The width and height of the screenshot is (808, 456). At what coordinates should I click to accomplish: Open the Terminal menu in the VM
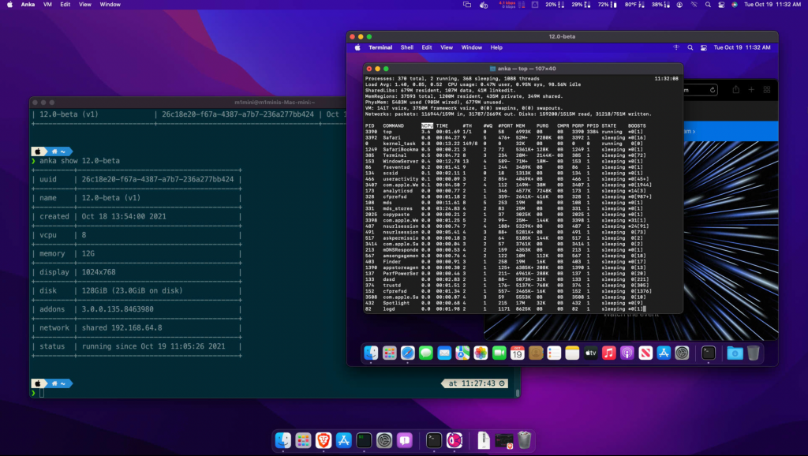pos(380,47)
